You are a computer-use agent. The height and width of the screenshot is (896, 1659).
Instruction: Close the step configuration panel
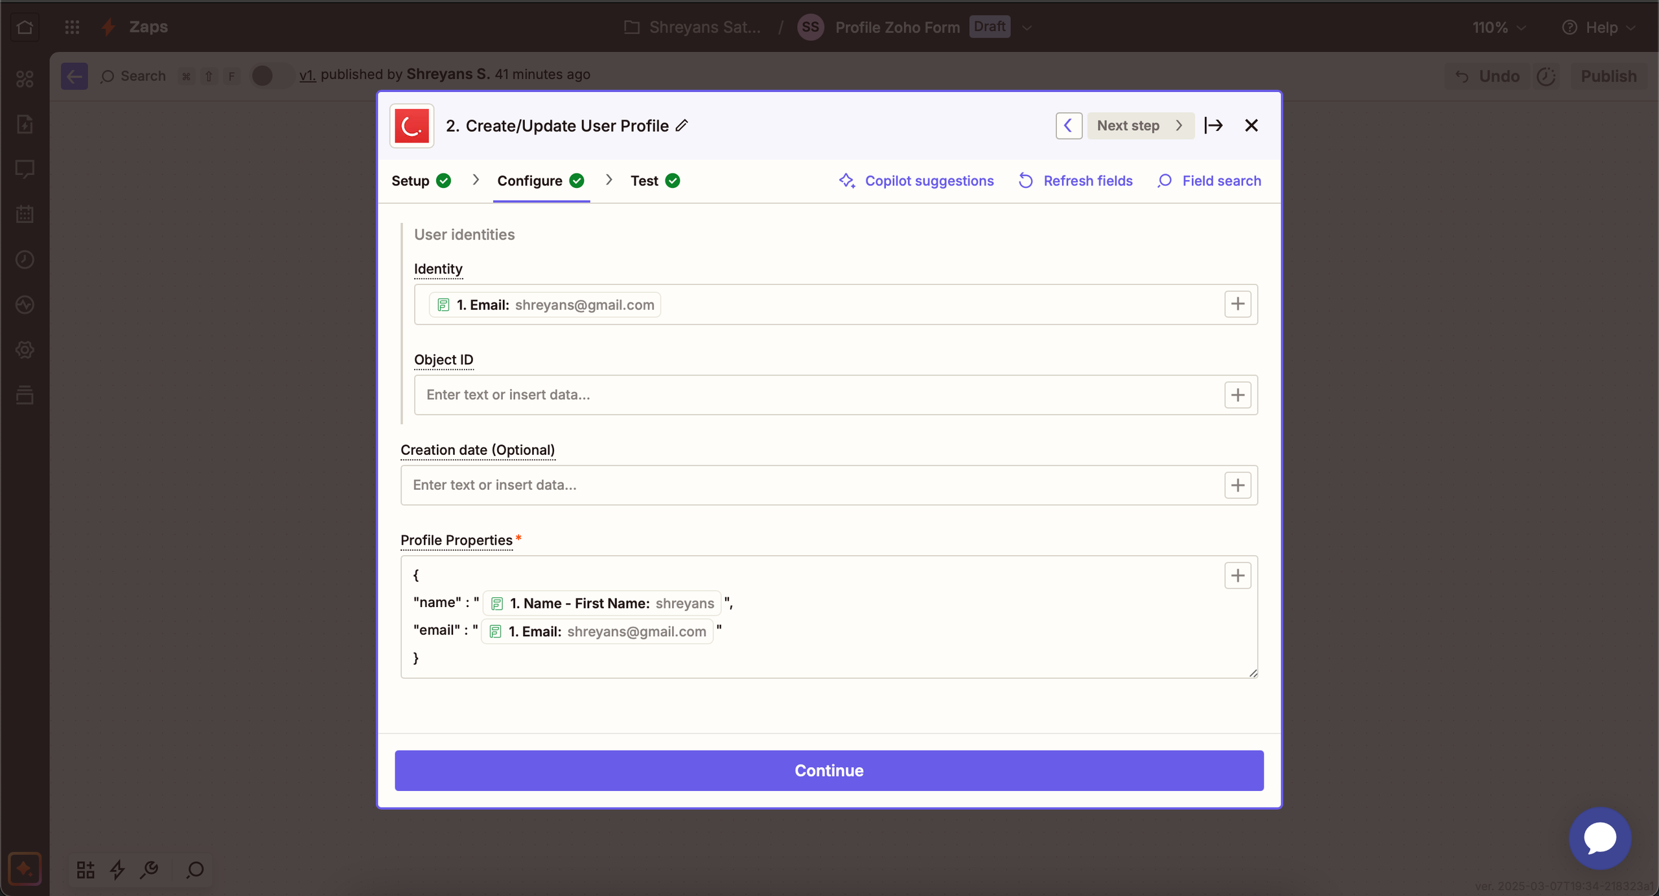pos(1251,125)
